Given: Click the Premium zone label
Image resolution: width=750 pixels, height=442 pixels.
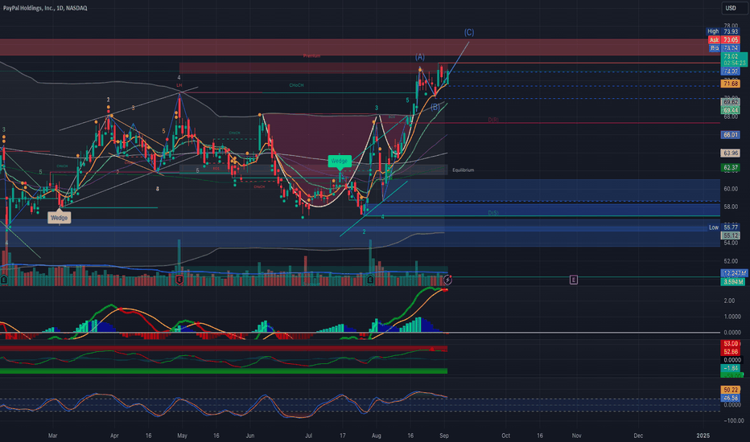Looking at the screenshot, I should click(312, 56).
